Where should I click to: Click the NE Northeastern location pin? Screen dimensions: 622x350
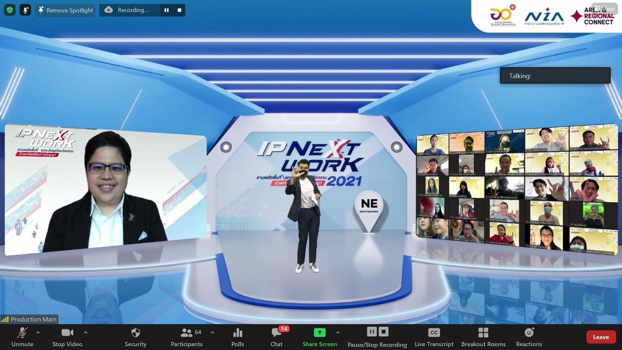(369, 211)
